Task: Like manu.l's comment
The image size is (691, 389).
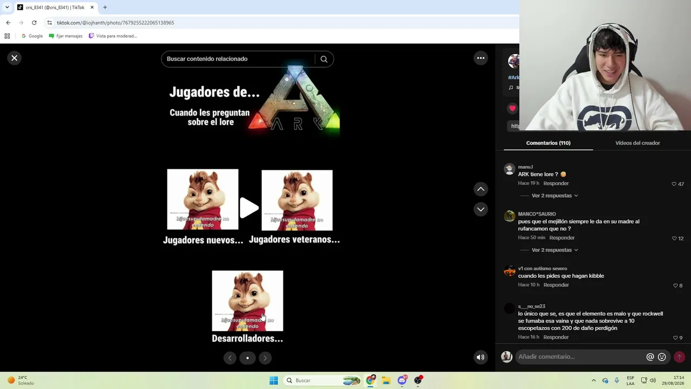Action: coord(674,184)
